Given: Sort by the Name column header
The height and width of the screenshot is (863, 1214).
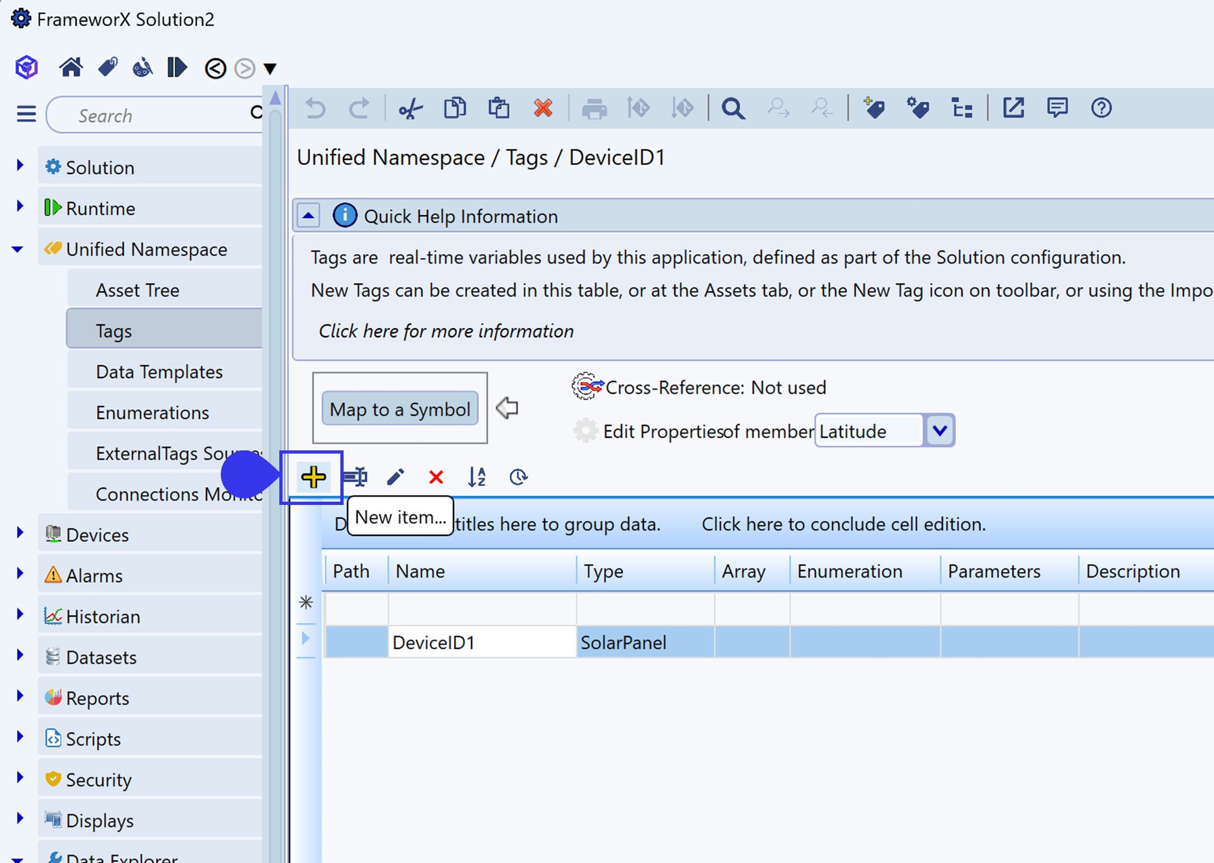Looking at the screenshot, I should [x=482, y=571].
